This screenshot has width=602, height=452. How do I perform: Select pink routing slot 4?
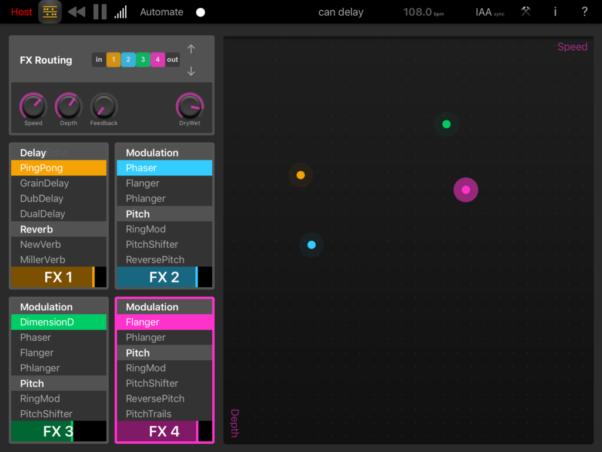tap(158, 59)
